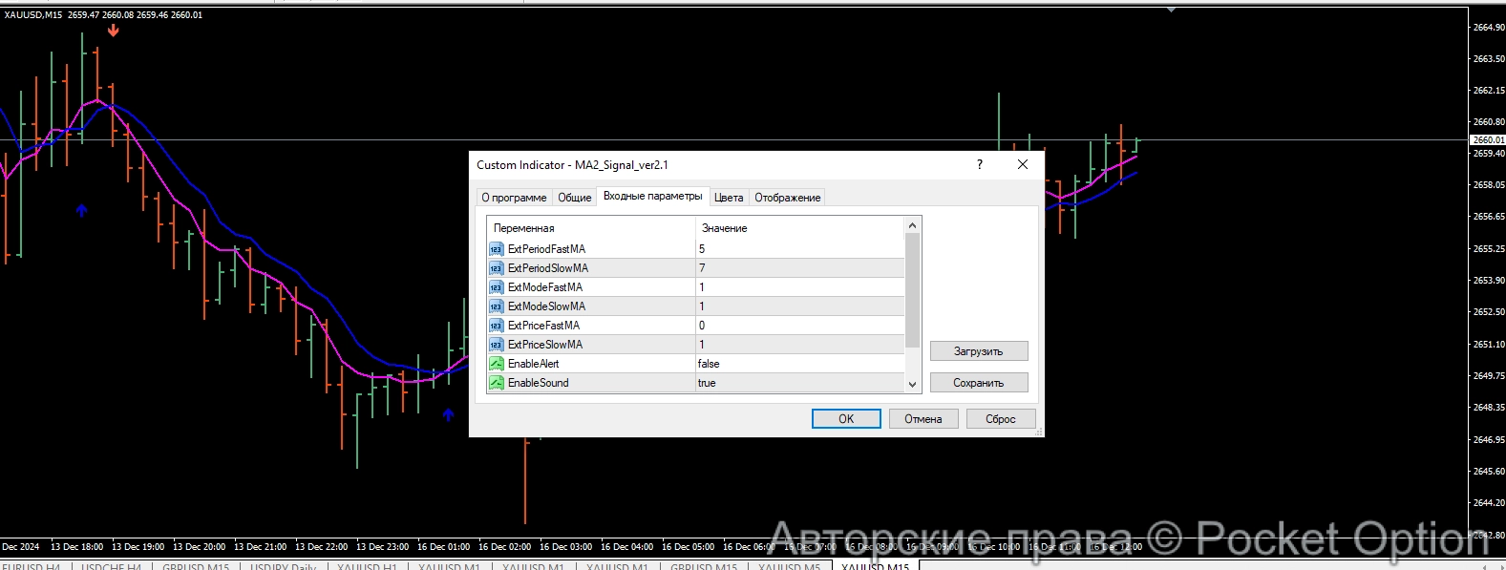The image size is (1506, 570).
Task: Reset parameters with the Сброс button
Action: coord(1001,419)
